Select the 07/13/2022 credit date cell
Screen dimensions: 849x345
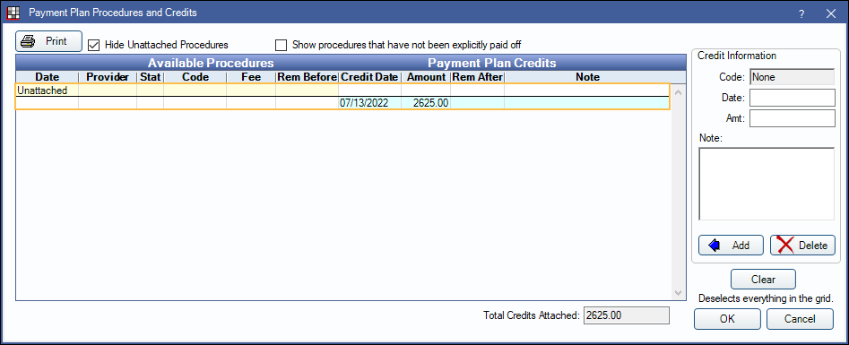370,103
